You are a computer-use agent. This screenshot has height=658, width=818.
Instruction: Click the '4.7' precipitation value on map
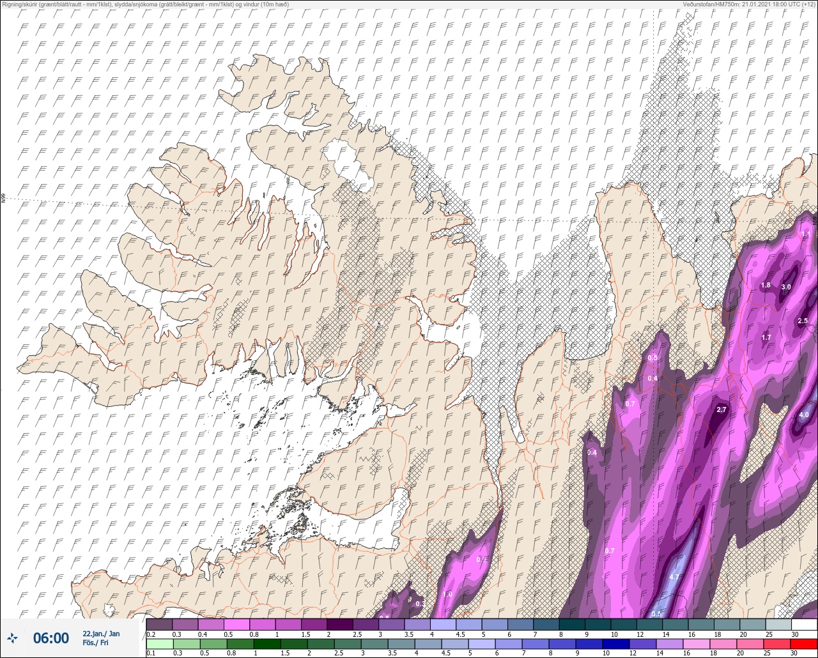point(674,577)
